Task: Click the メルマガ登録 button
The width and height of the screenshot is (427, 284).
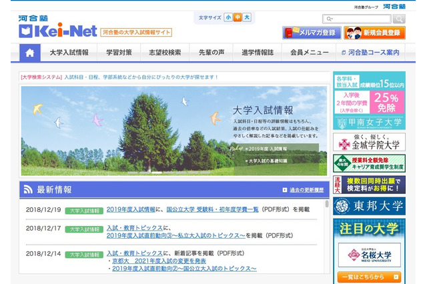Action: (x=312, y=33)
